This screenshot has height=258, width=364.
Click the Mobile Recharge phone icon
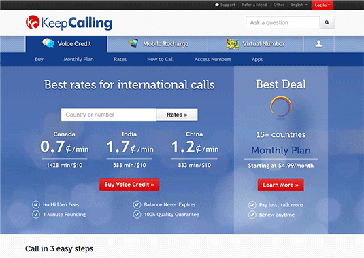pyautogui.click(x=133, y=43)
